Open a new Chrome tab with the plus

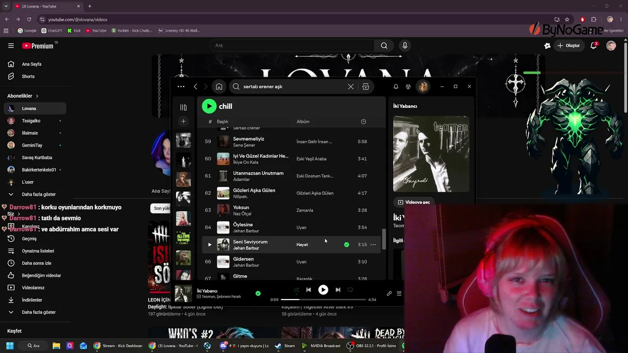[89, 6]
